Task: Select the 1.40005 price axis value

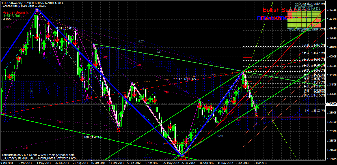Action: 331,56
